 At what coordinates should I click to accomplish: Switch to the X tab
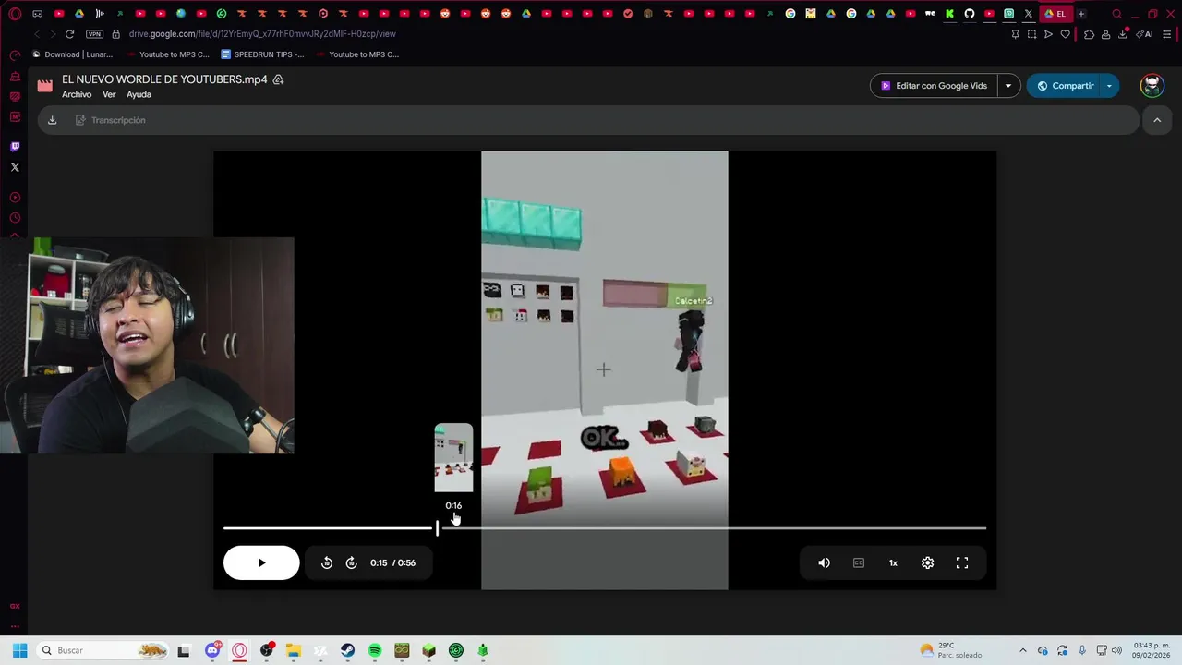(x=1029, y=14)
